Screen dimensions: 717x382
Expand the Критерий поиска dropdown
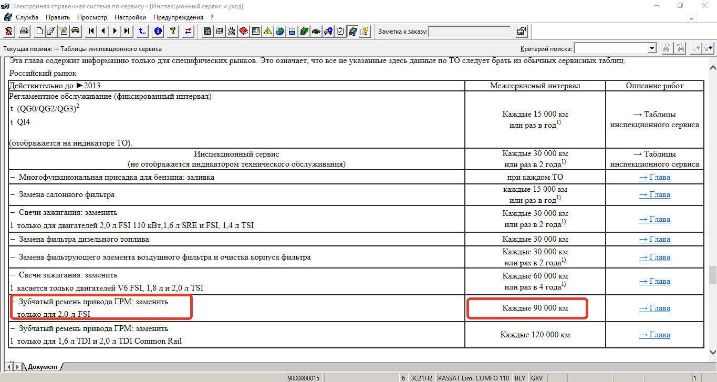(x=652, y=48)
